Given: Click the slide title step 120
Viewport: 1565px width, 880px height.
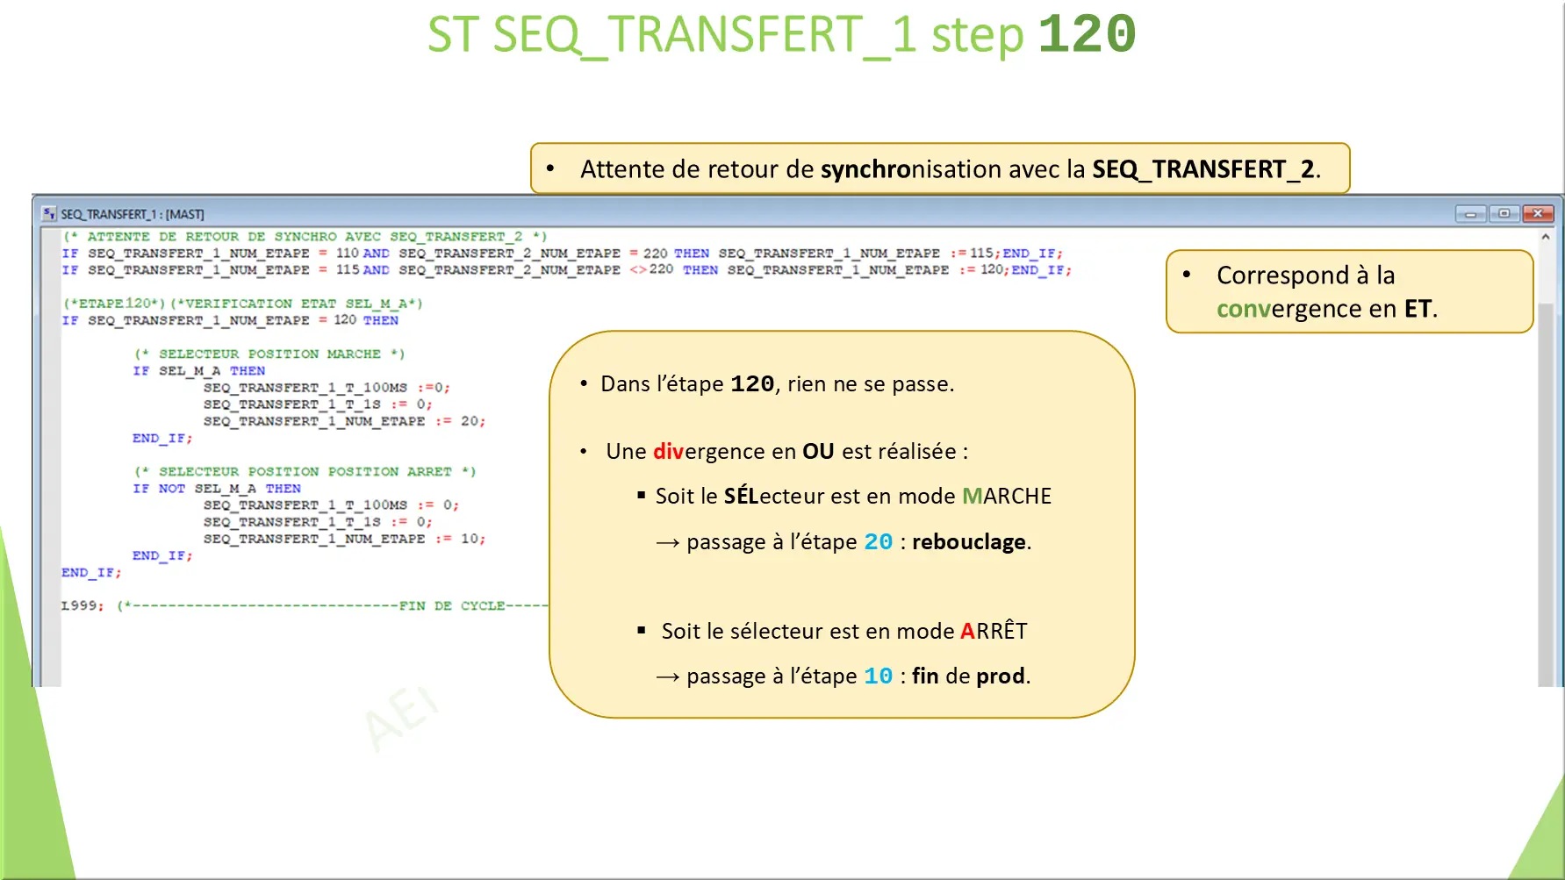Looking at the screenshot, I should (781, 35).
